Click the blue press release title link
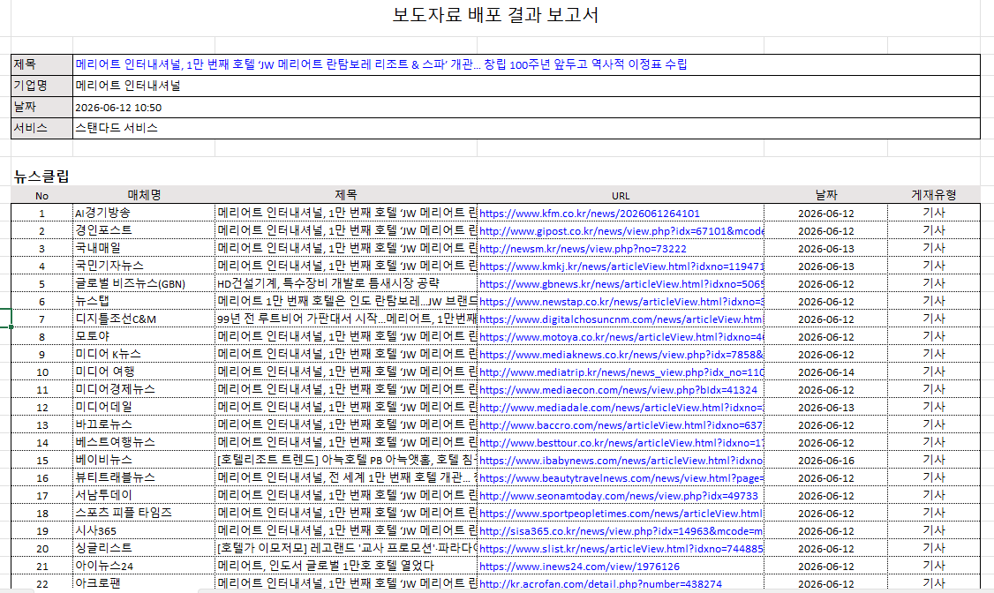Viewport: 994px width, 593px height. (x=381, y=64)
